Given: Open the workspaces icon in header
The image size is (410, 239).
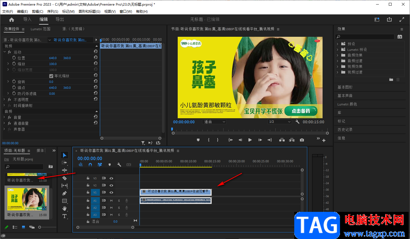Looking at the screenshot, I should coord(377,20).
